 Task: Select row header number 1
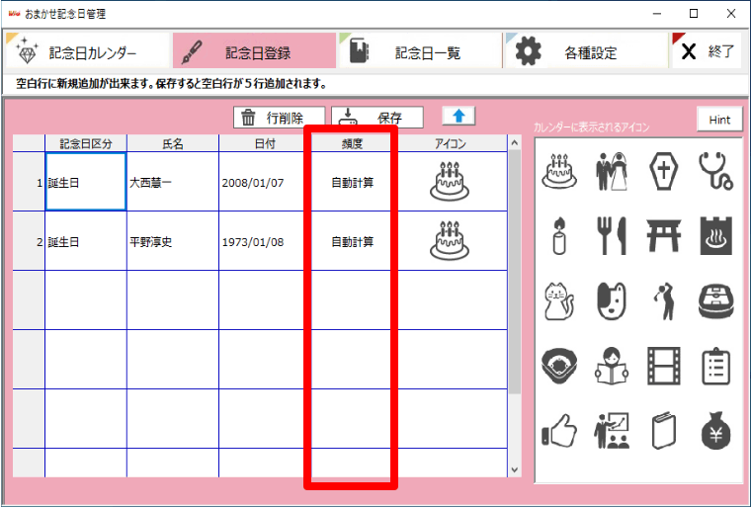tap(29, 182)
